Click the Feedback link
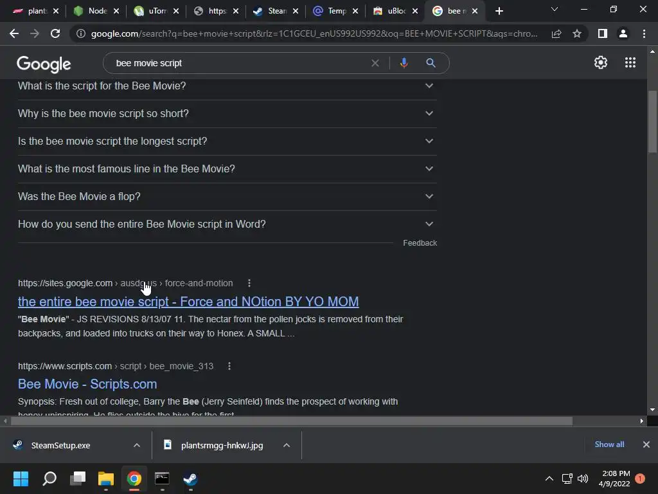 coord(420,243)
